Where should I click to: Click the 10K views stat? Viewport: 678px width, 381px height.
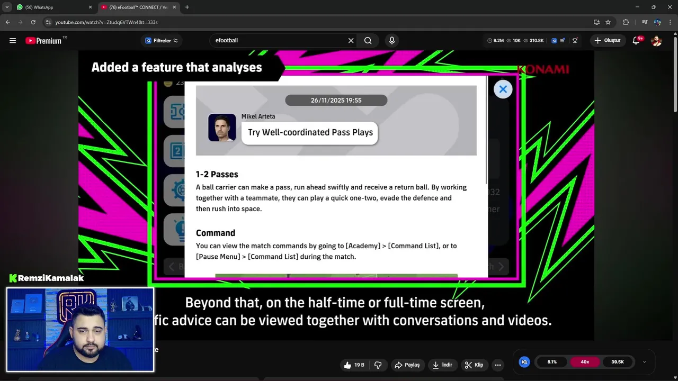point(514,41)
